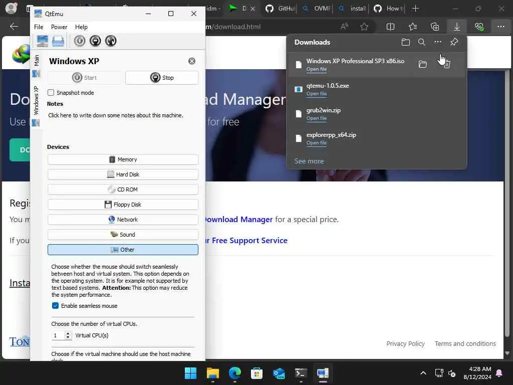Screen dimensions: 513x385
Task: Add page to favorites star icon
Action: (x=364, y=27)
